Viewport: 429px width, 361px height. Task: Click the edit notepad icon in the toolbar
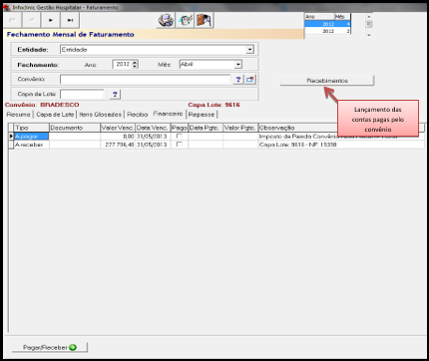click(185, 20)
